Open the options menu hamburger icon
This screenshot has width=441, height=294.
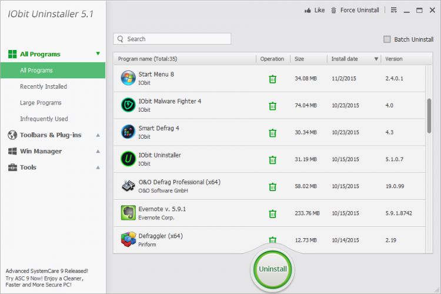point(394,10)
